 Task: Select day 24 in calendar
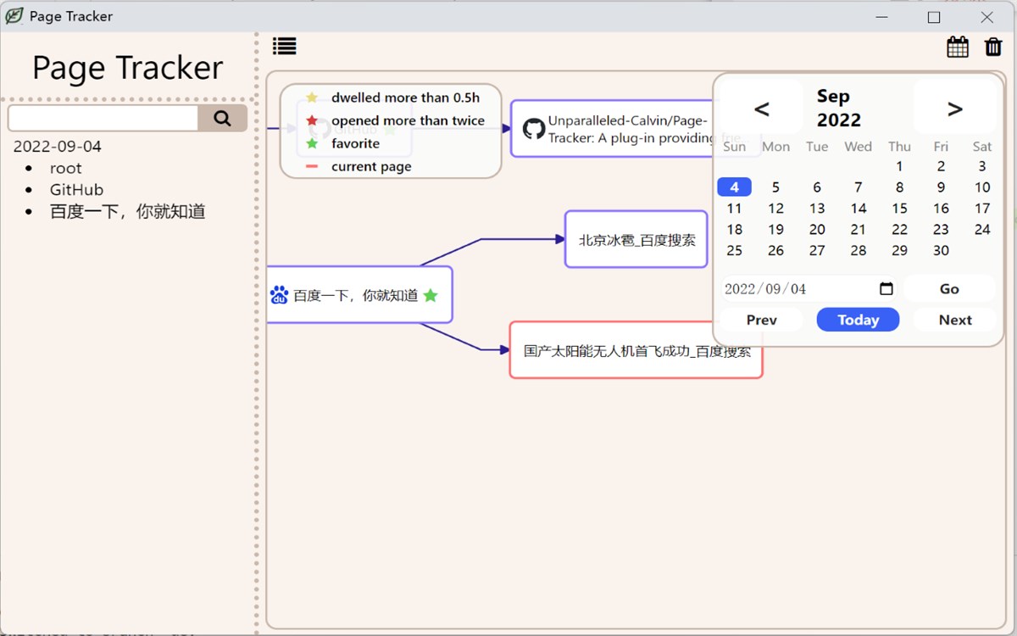click(x=982, y=230)
